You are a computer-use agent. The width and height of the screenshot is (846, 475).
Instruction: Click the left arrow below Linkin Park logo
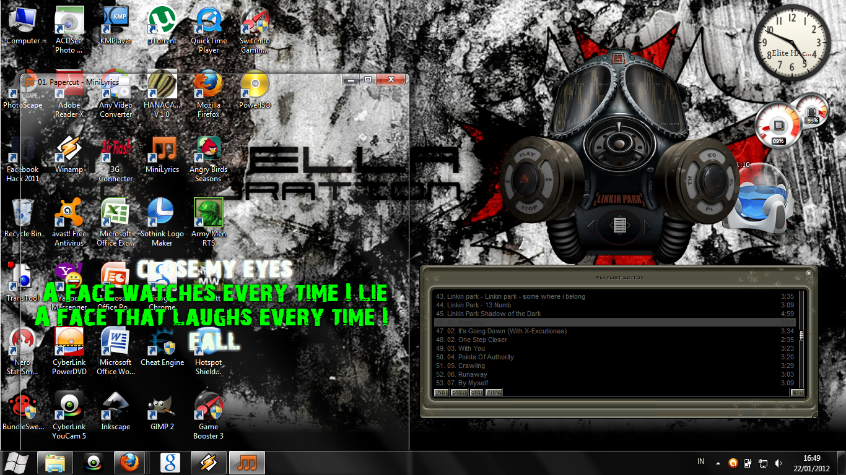591,227
